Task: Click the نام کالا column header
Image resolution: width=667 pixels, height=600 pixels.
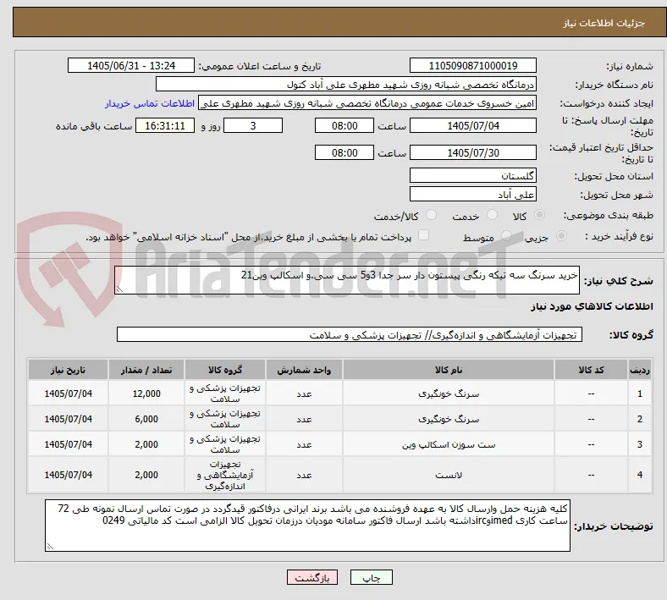Action: [449, 370]
